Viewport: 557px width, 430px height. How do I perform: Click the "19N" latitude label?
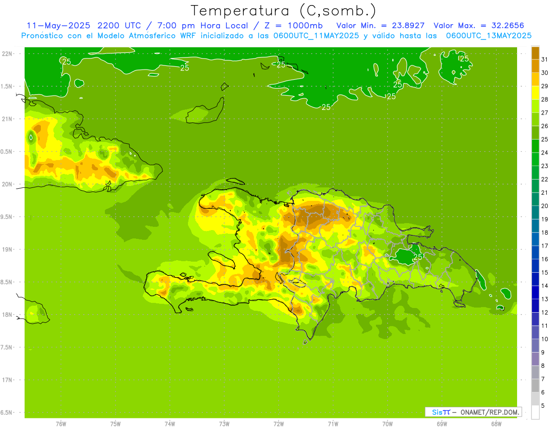pos(6,250)
